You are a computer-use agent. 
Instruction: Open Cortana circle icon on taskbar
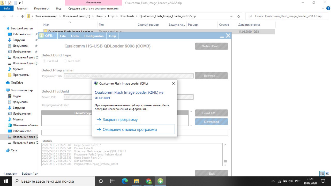(x=101, y=181)
